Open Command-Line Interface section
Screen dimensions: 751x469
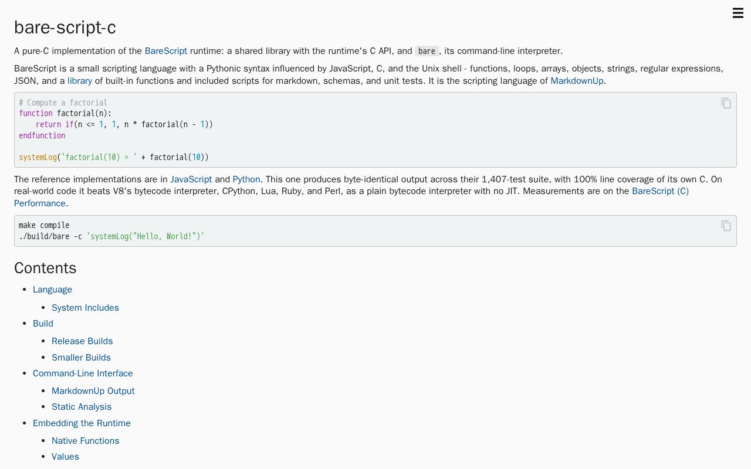(83, 373)
